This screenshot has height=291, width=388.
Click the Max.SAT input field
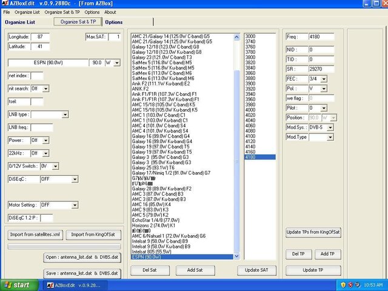click(x=115, y=37)
